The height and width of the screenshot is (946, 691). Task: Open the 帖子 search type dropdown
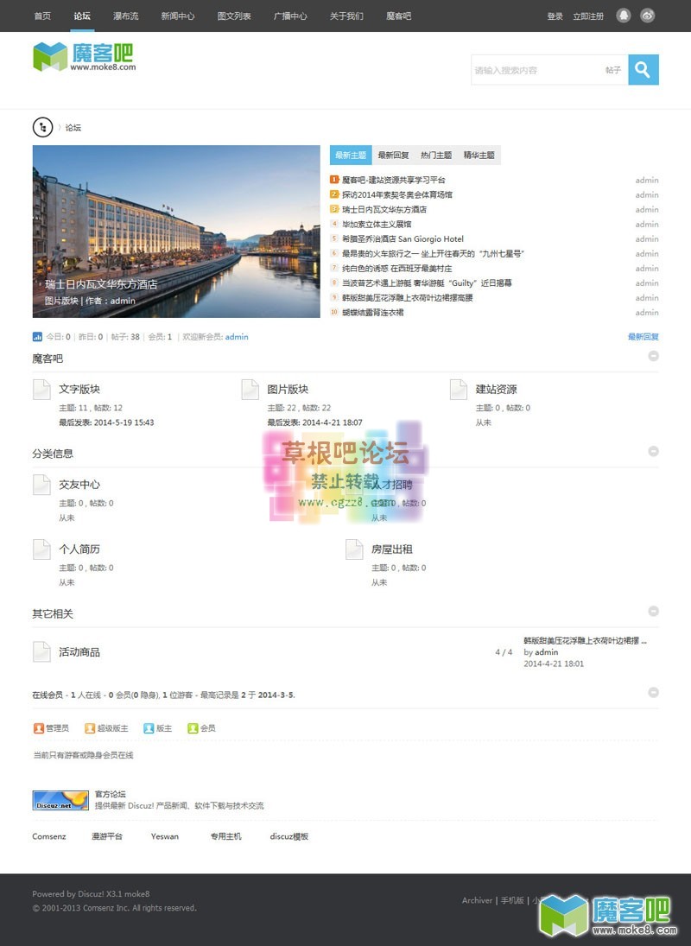[x=613, y=69]
